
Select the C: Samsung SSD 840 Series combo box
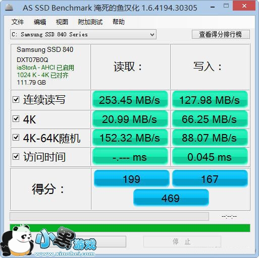click(x=83, y=34)
